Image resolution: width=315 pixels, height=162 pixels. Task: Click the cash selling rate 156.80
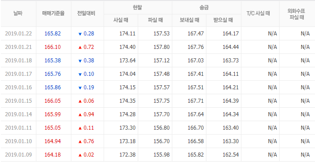pyautogui.click(x=162, y=128)
